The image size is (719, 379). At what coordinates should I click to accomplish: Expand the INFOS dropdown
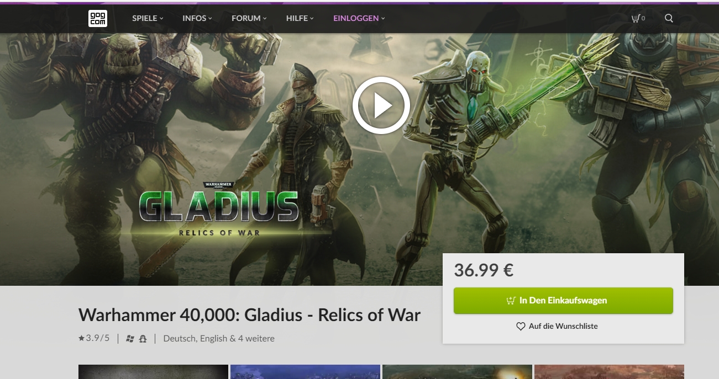coord(197,18)
